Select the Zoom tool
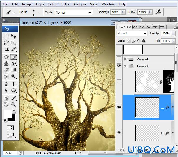Image resolution: width=178 pixels, height=157 pixels. click(x=14, y=105)
